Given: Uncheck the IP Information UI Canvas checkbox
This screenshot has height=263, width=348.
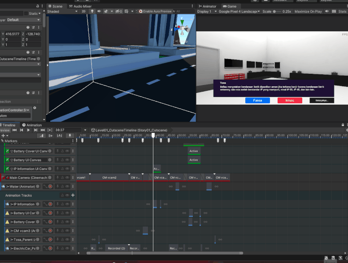Looking at the screenshot, I should pos(7,169).
